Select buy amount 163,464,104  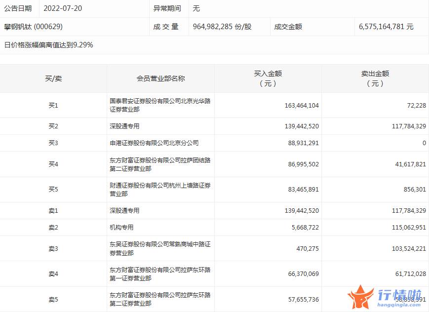[302, 105]
